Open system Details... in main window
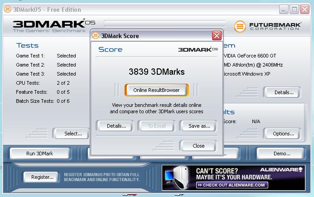 tap(282, 92)
